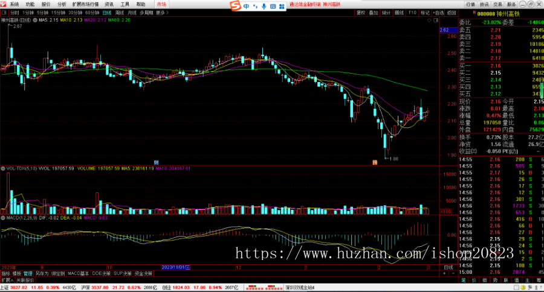This screenshot has height=292, width=544.
Task: Click the round settings icon beside 神州高铁(日线)
Action: click(x=34, y=20)
